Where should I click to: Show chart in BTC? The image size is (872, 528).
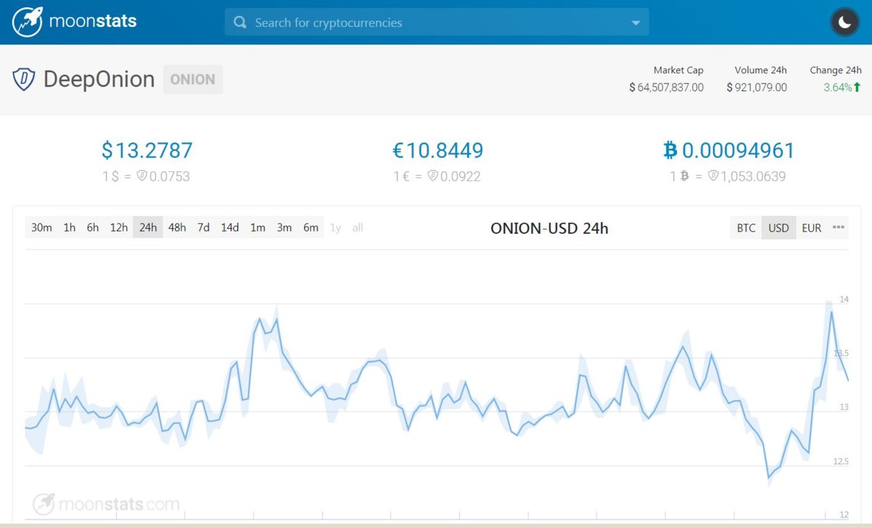coord(746,227)
